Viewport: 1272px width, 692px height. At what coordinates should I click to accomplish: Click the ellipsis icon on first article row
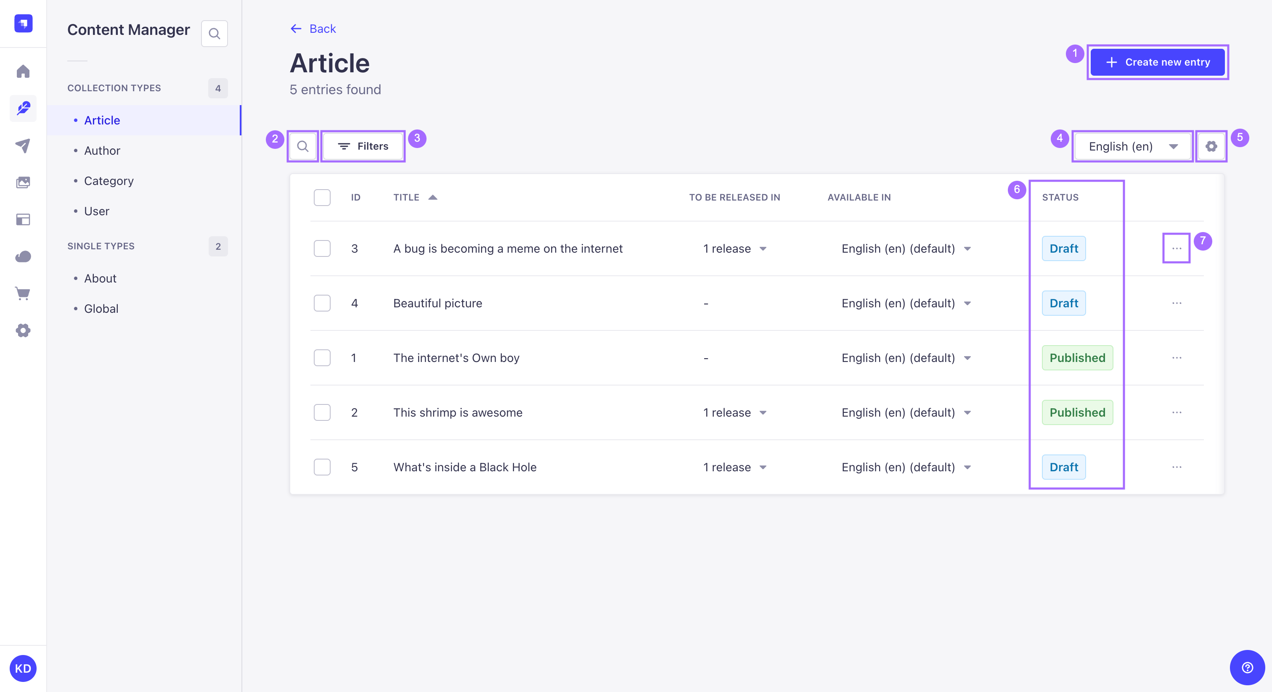1177,248
